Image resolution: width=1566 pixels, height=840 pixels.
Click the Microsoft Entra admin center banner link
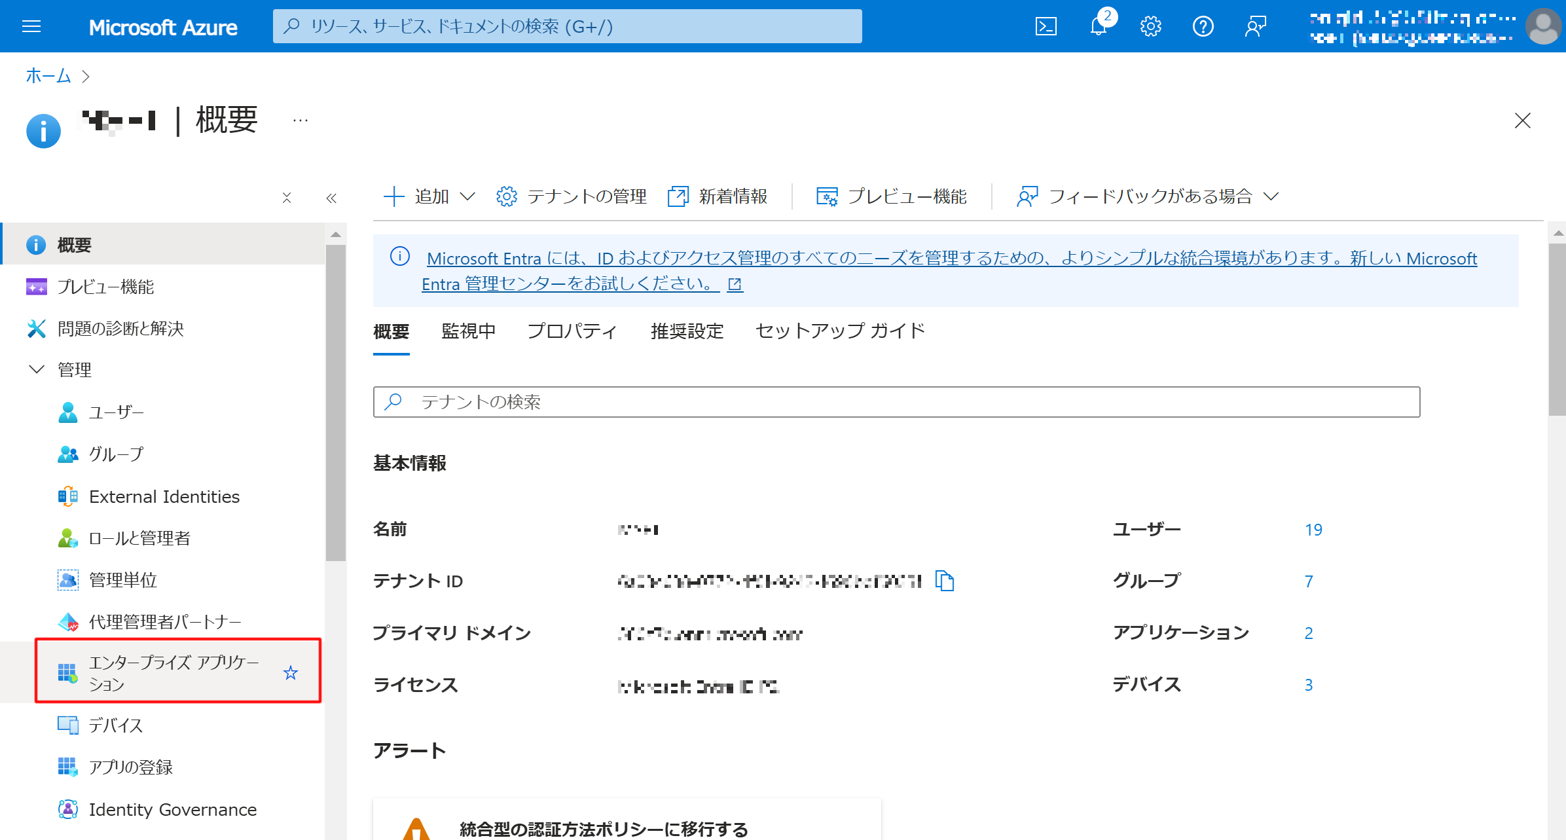[949, 271]
